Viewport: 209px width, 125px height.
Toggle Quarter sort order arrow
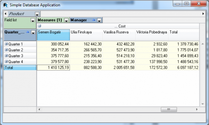click(x=28, y=32)
